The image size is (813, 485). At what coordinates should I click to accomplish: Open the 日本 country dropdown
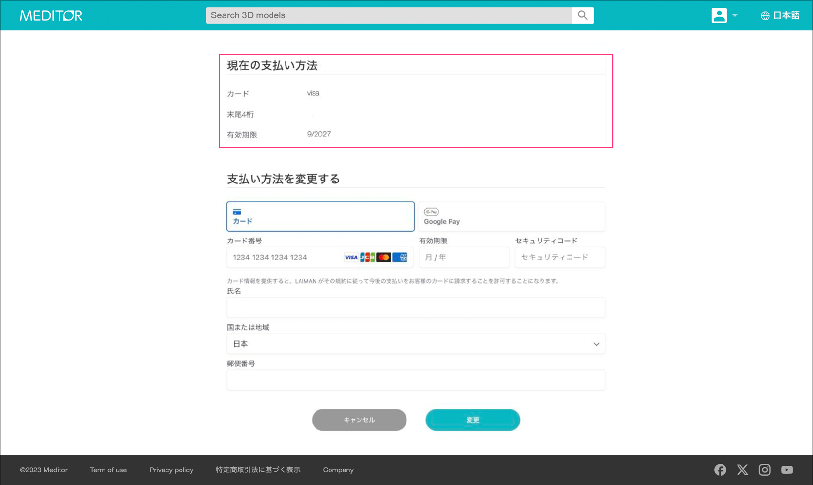tap(416, 344)
